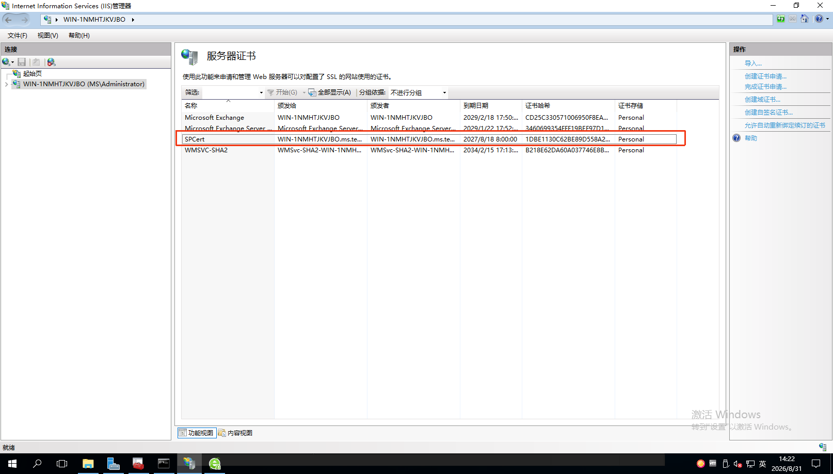Click the 导入... action link
This screenshot has height=474, width=833.
753,64
